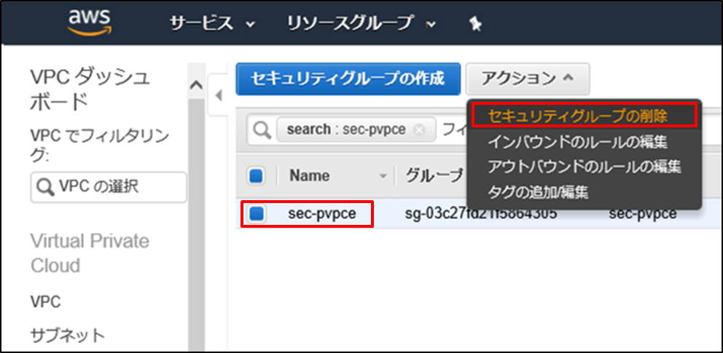Collapse the アクション dropdown button

pyautogui.click(x=527, y=78)
